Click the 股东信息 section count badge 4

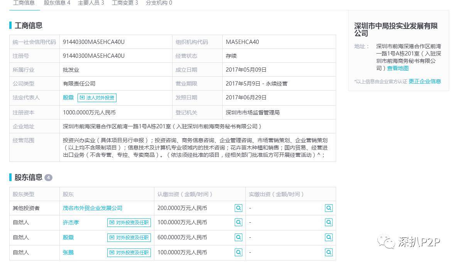49,177
